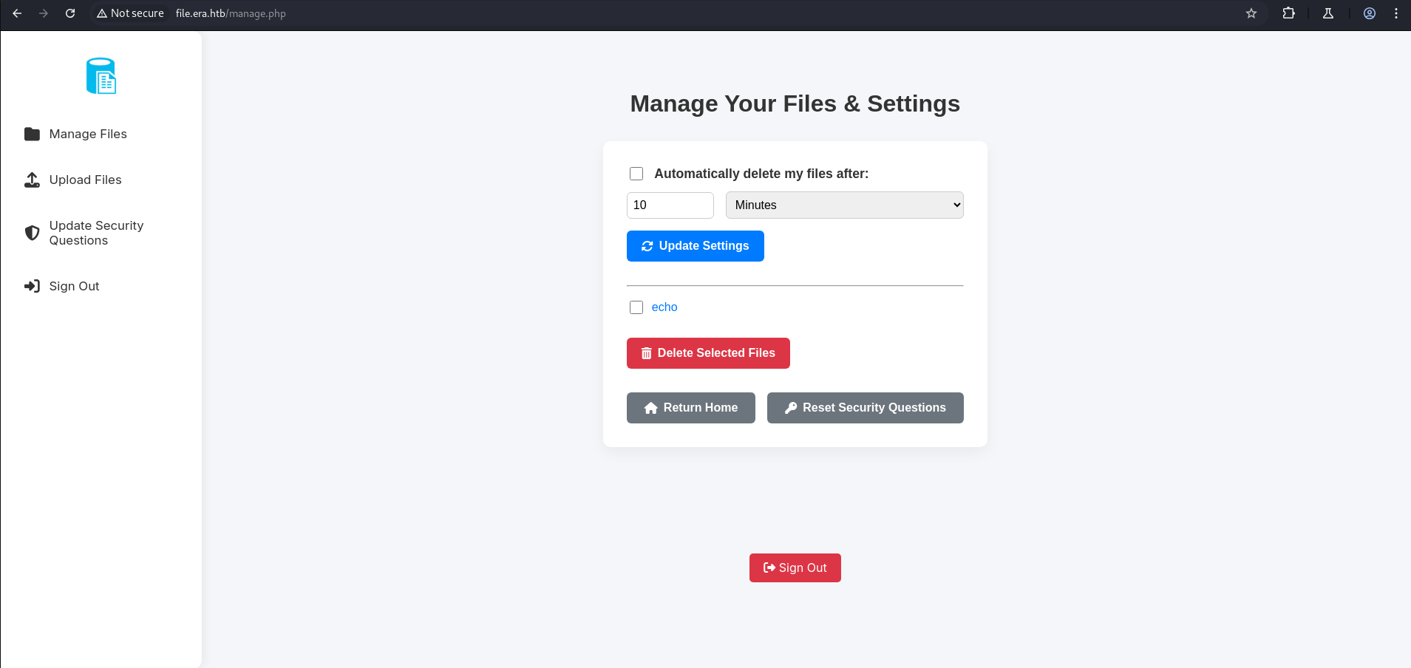Click the Reset Security Questions button
The width and height of the screenshot is (1411, 668).
865,408
